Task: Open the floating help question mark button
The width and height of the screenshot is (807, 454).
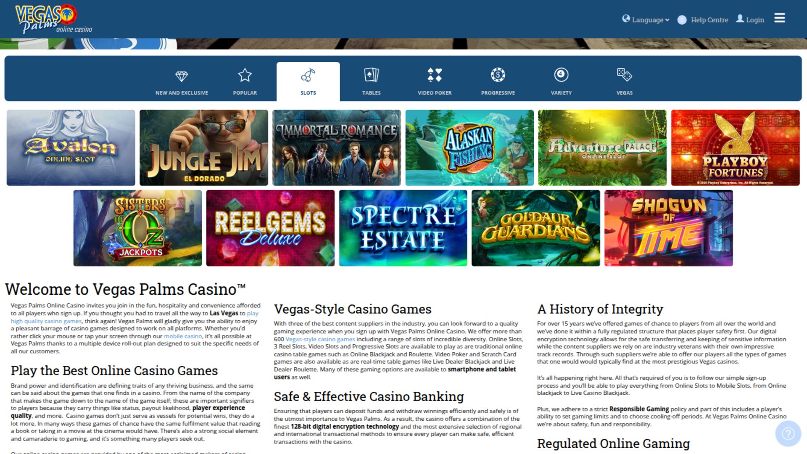Action: coord(787,433)
